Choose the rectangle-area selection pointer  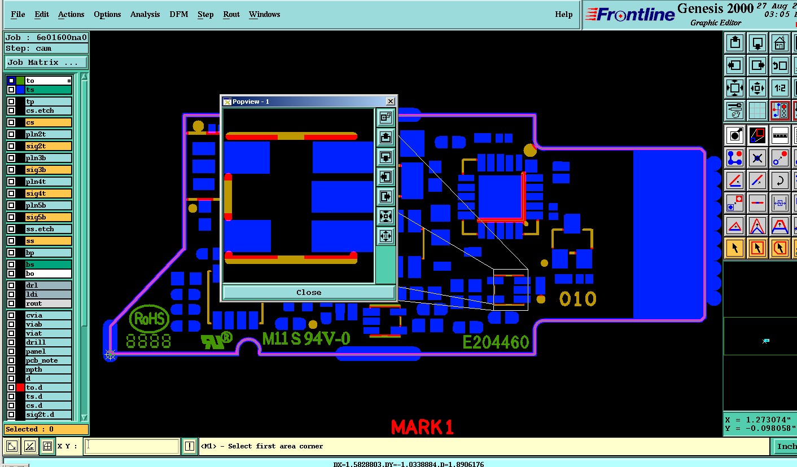click(757, 248)
